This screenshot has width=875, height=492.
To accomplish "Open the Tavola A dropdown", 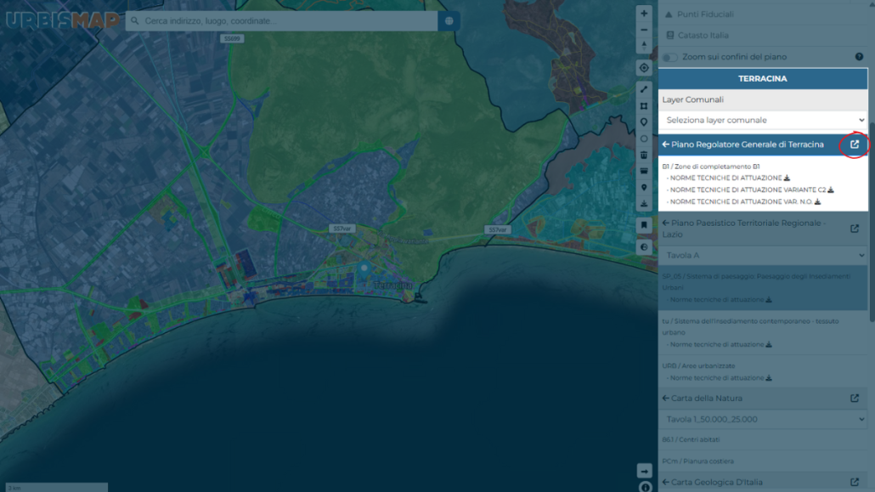I will pos(763,255).
